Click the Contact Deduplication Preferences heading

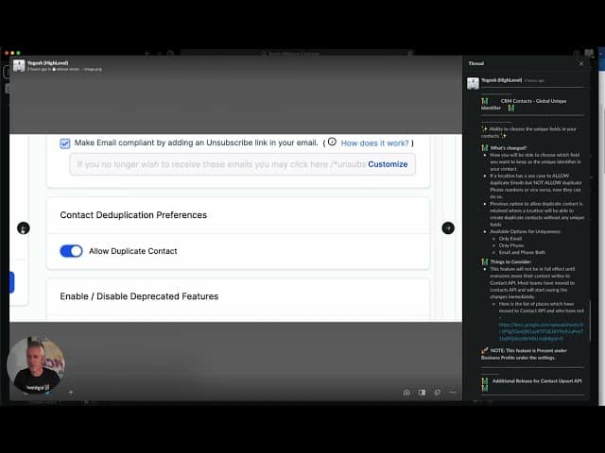point(133,215)
